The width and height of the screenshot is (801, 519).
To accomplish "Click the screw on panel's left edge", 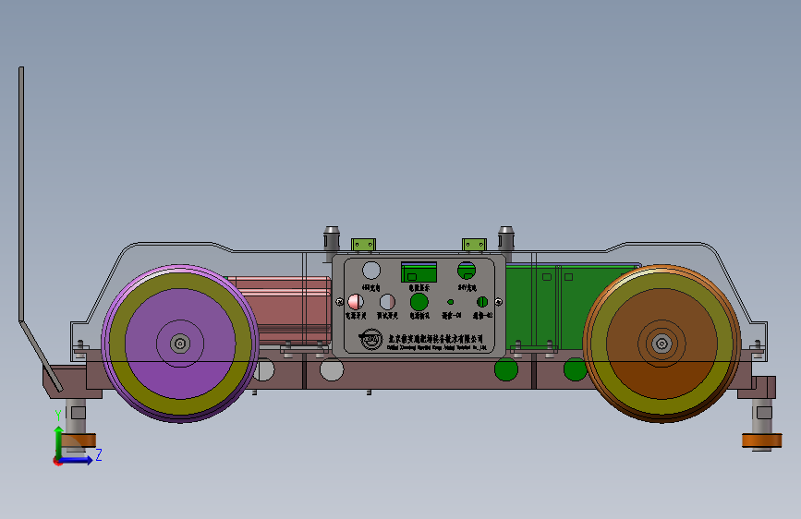I will point(339,302).
